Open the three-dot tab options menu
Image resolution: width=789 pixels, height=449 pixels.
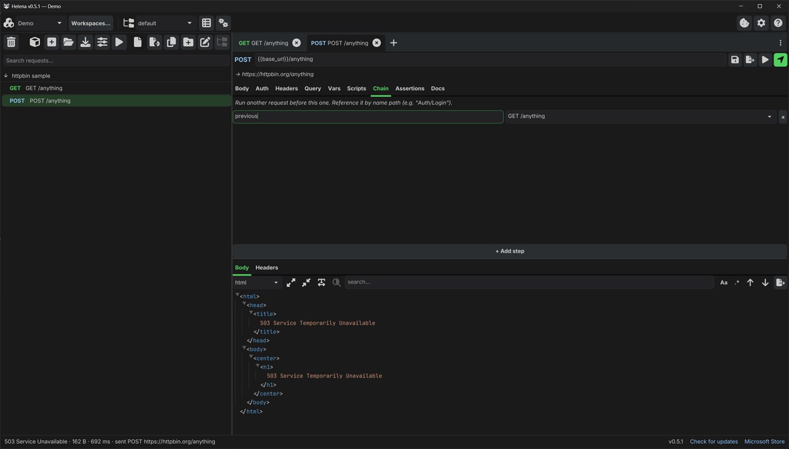(x=780, y=43)
